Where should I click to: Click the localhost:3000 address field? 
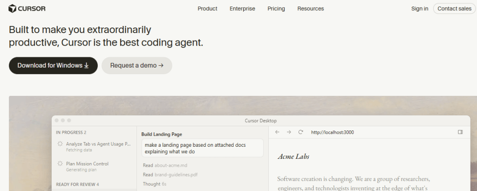tap(332, 132)
